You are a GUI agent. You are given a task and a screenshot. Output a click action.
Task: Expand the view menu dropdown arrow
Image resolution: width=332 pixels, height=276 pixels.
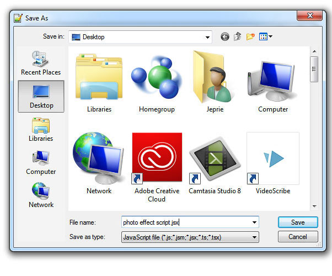[x=270, y=36]
